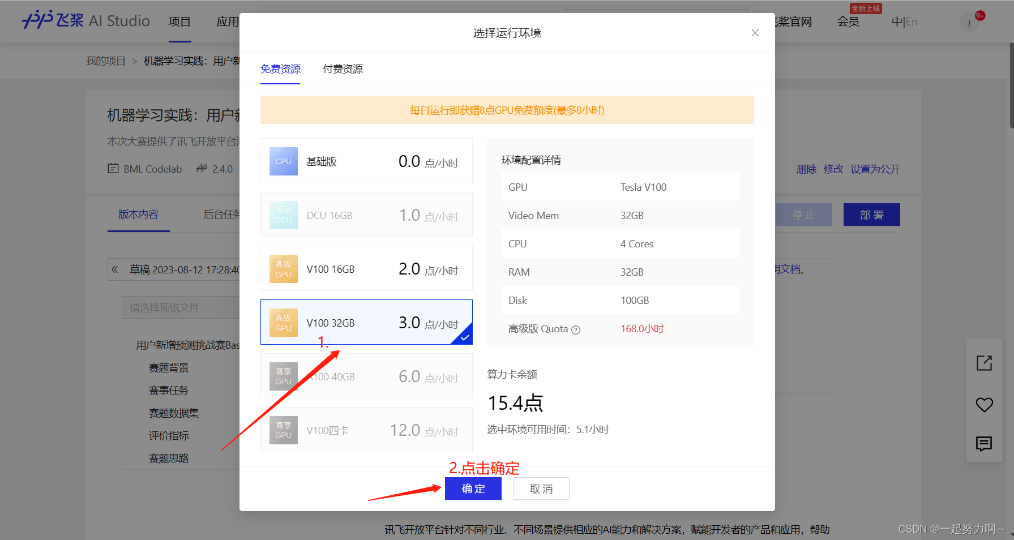This screenshot has height=540, width=1014.
Task: Open the 请选择预览文件 dropdown field
Action: (x=181, y=307)
